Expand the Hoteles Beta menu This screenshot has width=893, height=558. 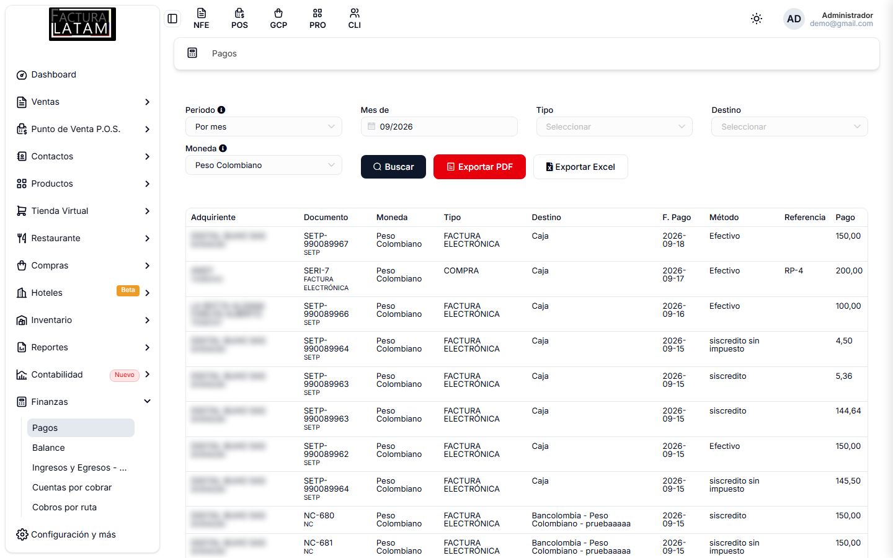(x=82, y=293)
